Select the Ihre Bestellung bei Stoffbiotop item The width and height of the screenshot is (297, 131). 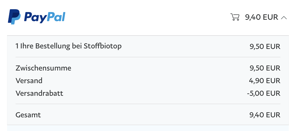(x=69, y=46)
